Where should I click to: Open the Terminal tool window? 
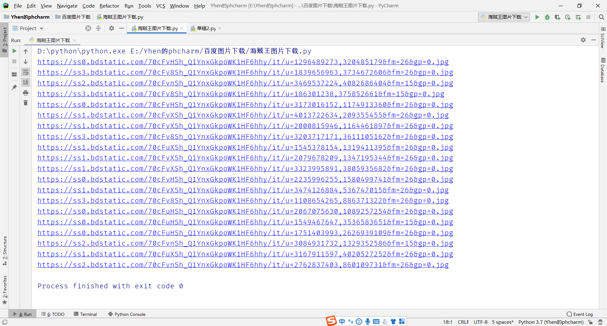click(85, 314)
